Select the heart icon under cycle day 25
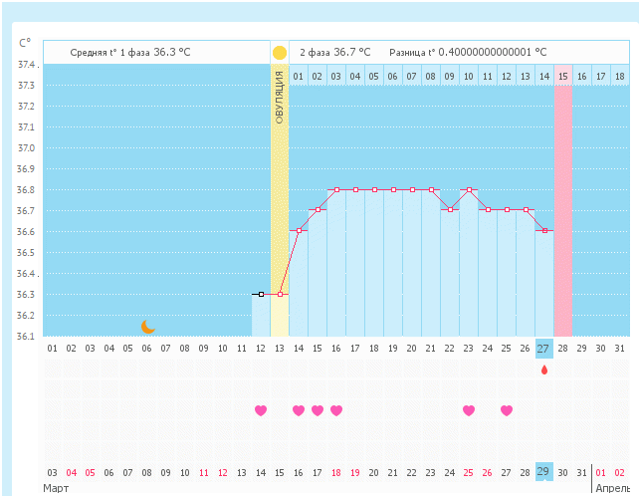639x496 pixels. pyautogui.click(x=507, y=410)
